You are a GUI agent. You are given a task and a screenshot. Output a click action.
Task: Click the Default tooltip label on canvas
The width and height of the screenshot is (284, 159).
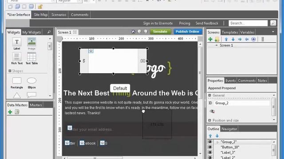coord(120,88)
